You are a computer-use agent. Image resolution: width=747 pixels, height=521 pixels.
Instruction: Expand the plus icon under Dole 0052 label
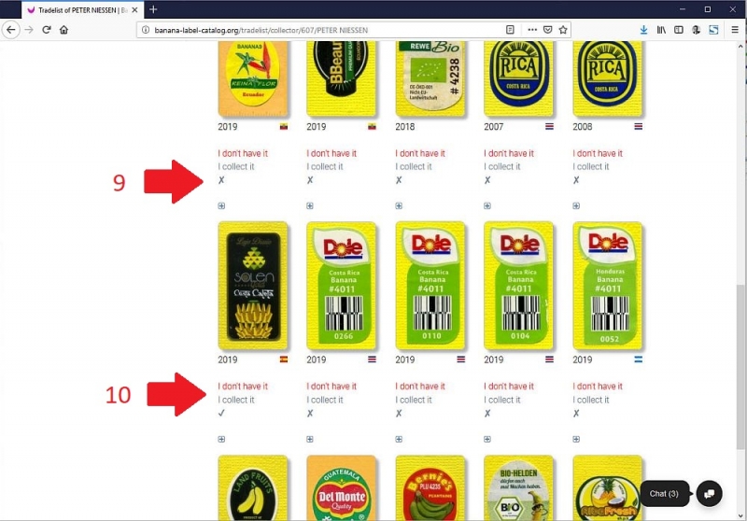[576, 439]
